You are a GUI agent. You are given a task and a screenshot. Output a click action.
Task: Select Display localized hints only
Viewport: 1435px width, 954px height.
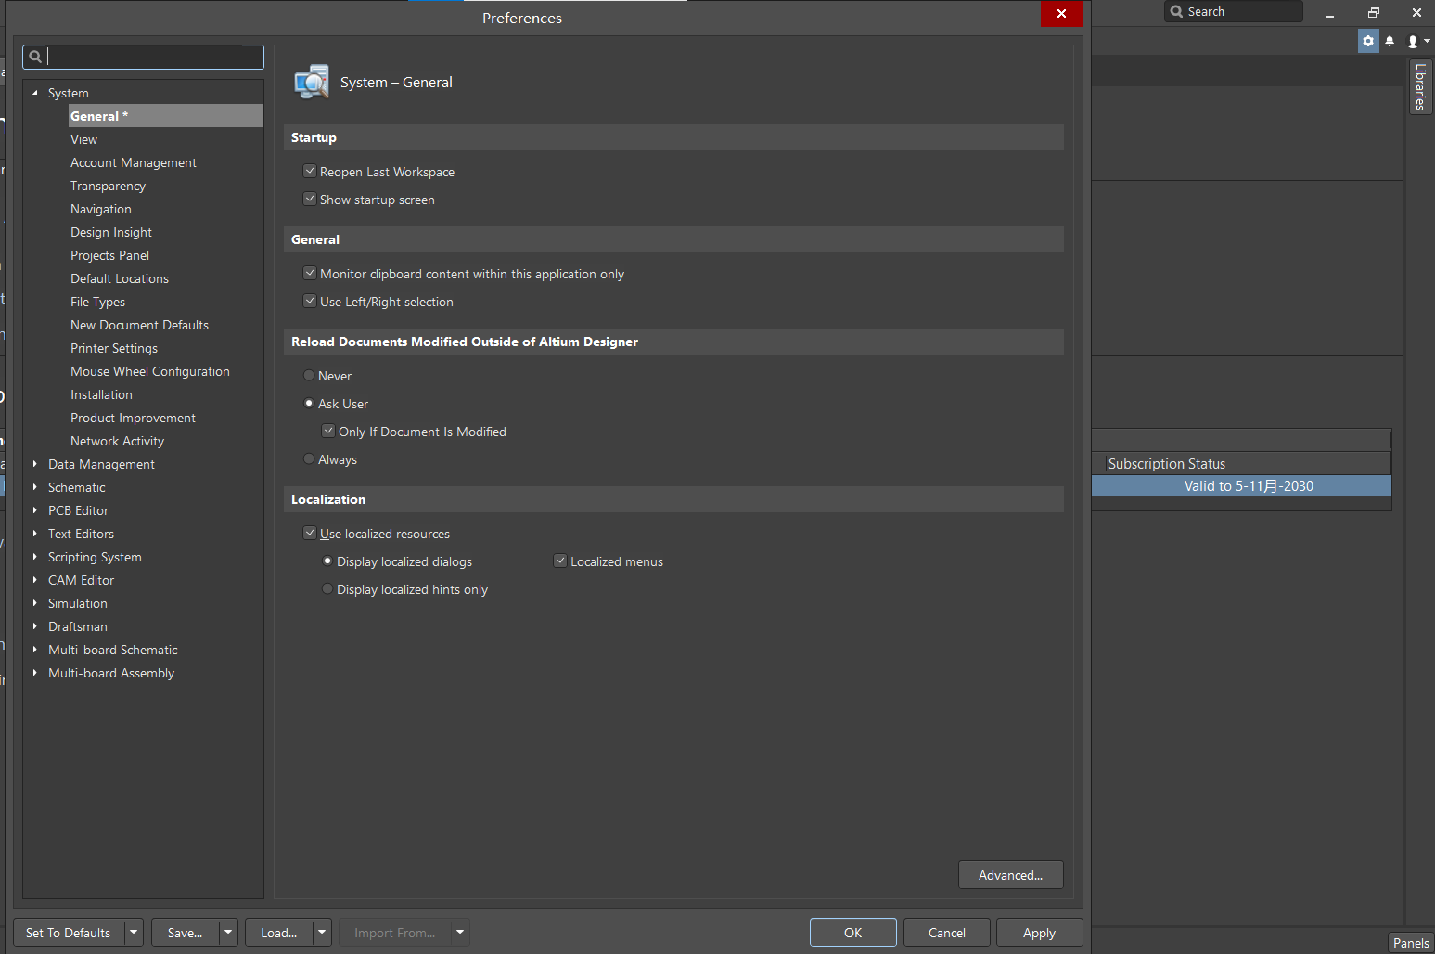click(x=327, y=588)
